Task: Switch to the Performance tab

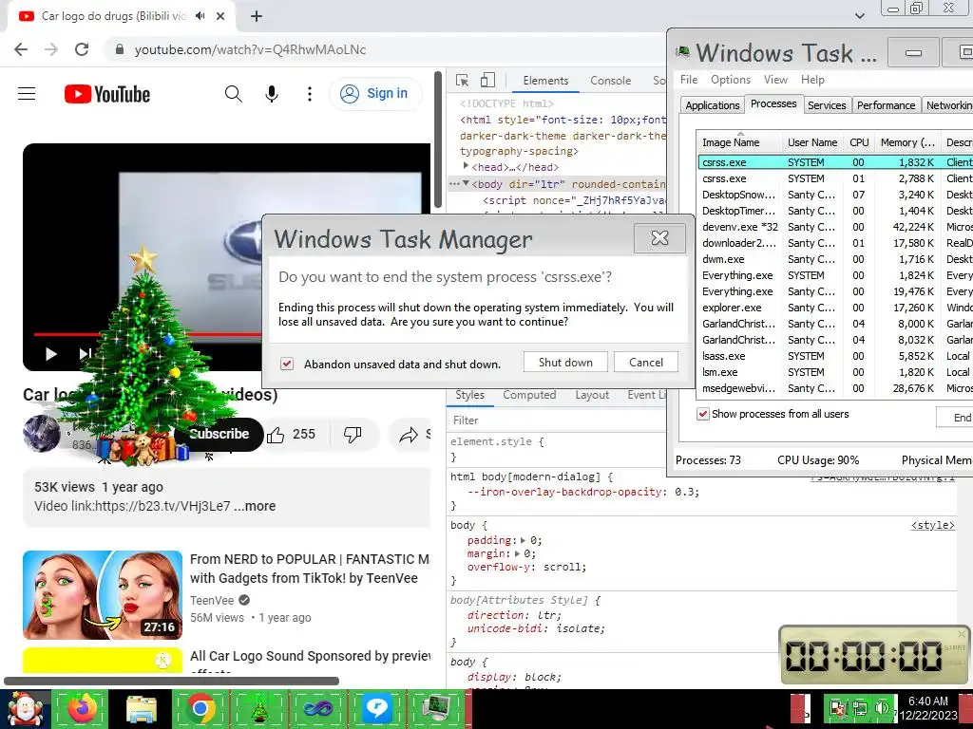Action: click(887, 105)
